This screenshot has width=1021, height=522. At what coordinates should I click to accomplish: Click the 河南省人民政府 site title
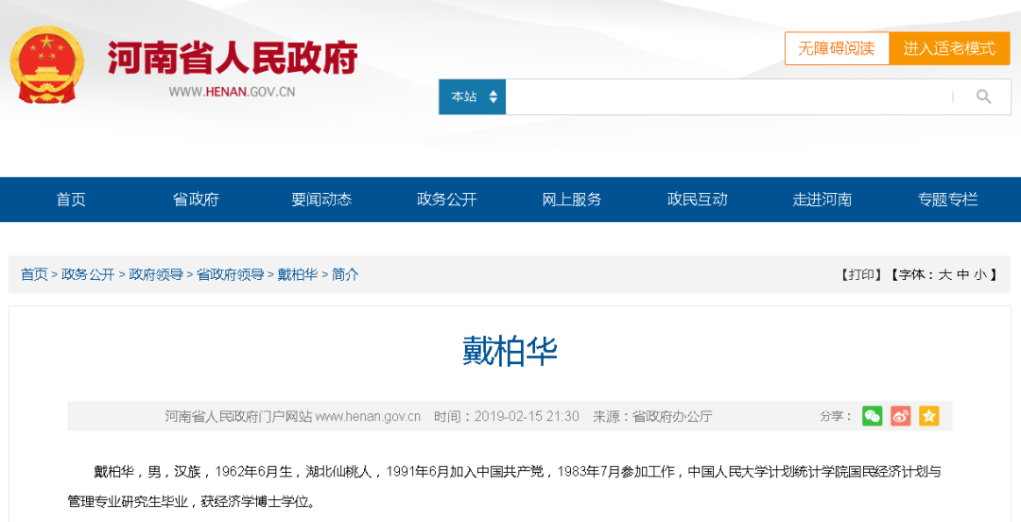tap(234, 58)
